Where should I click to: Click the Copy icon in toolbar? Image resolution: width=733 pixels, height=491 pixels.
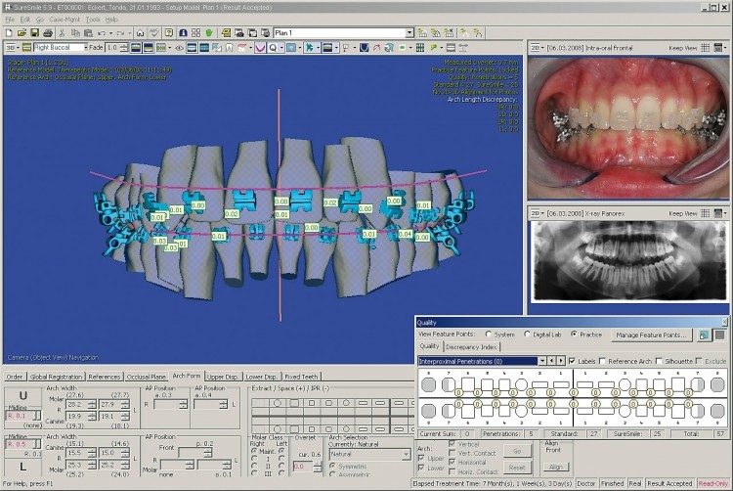pos(75,32)
